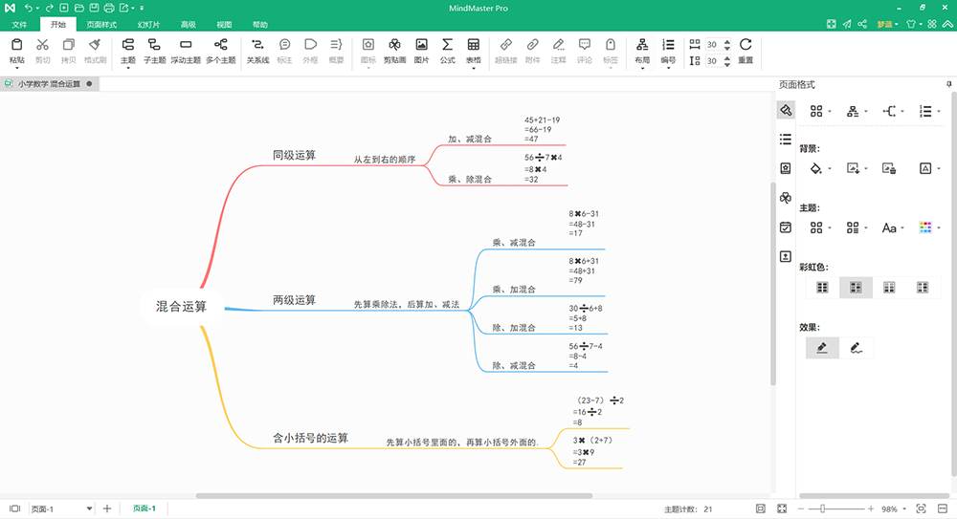The width and height of the screenshot is (957, 519).
Task: Open the 帮助 tab
Action: [x=260, y=25]
